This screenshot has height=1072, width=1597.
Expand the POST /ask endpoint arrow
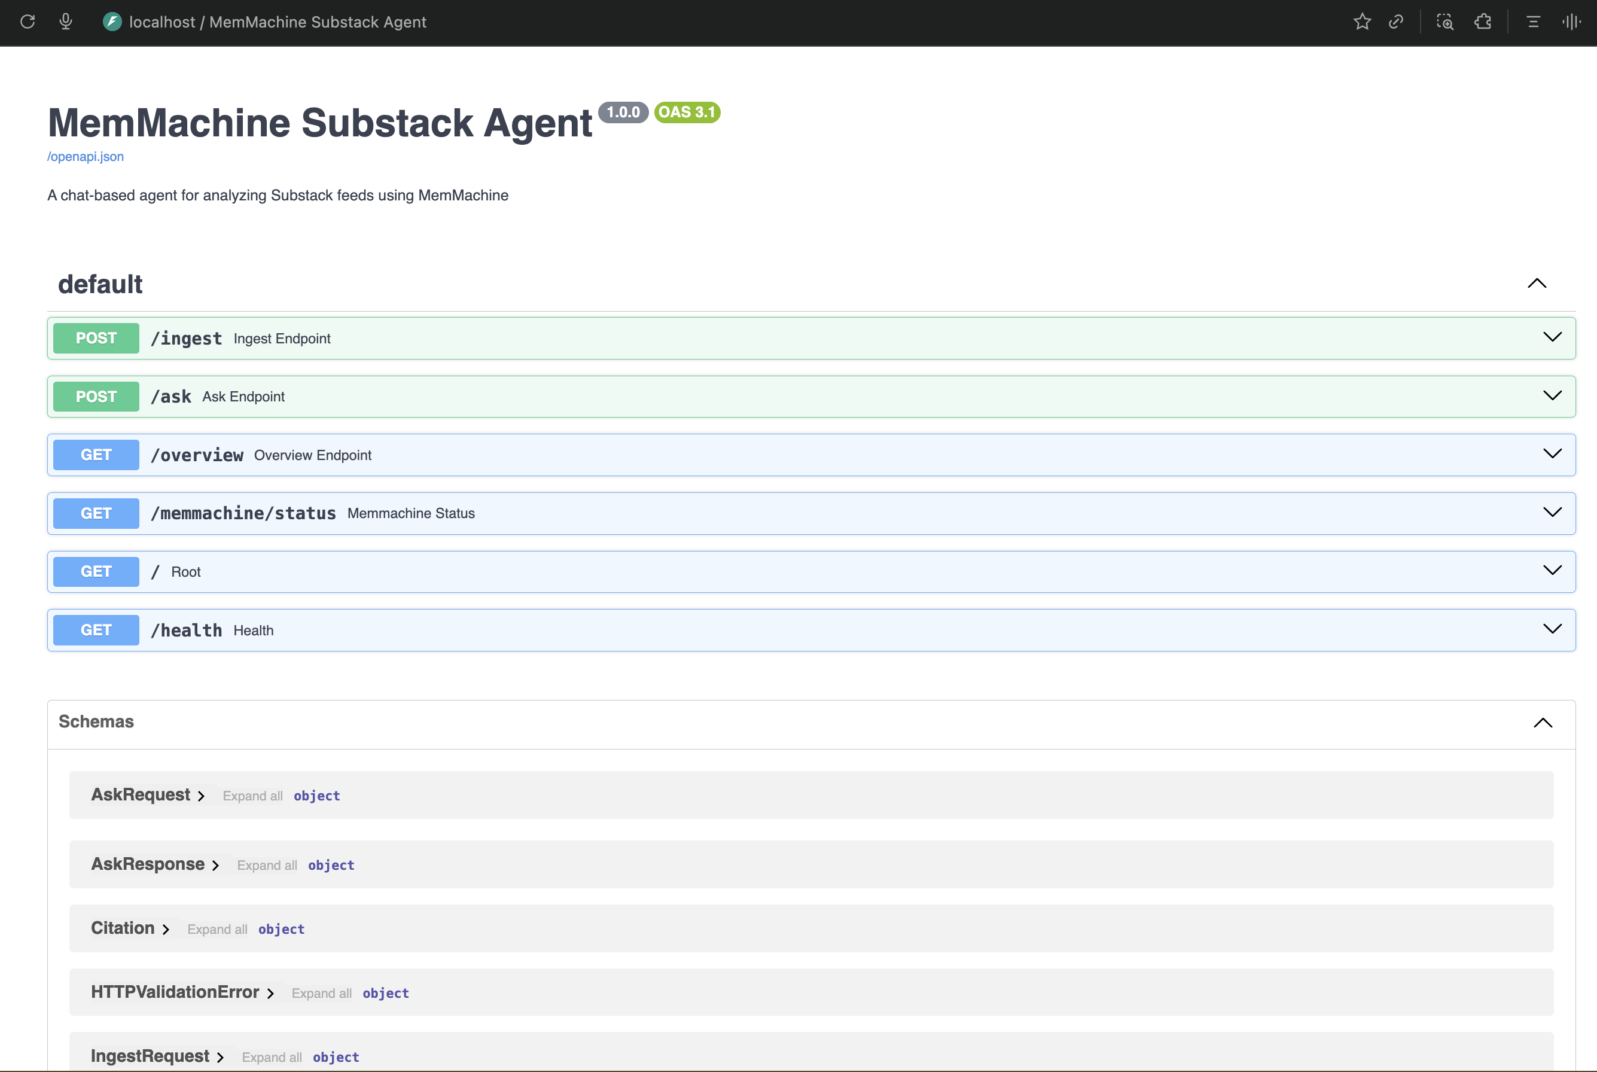coord(1552,396)
